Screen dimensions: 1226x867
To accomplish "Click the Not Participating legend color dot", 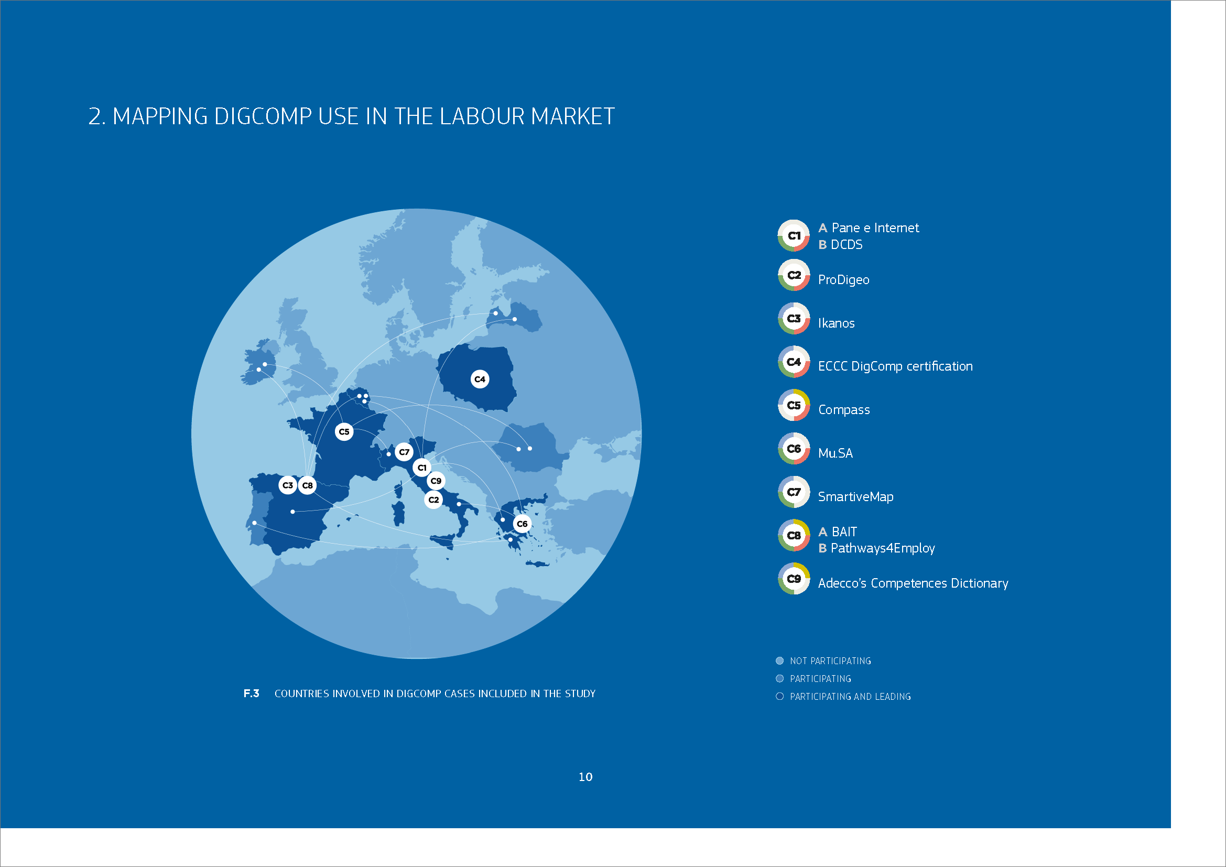I will 779,661.
